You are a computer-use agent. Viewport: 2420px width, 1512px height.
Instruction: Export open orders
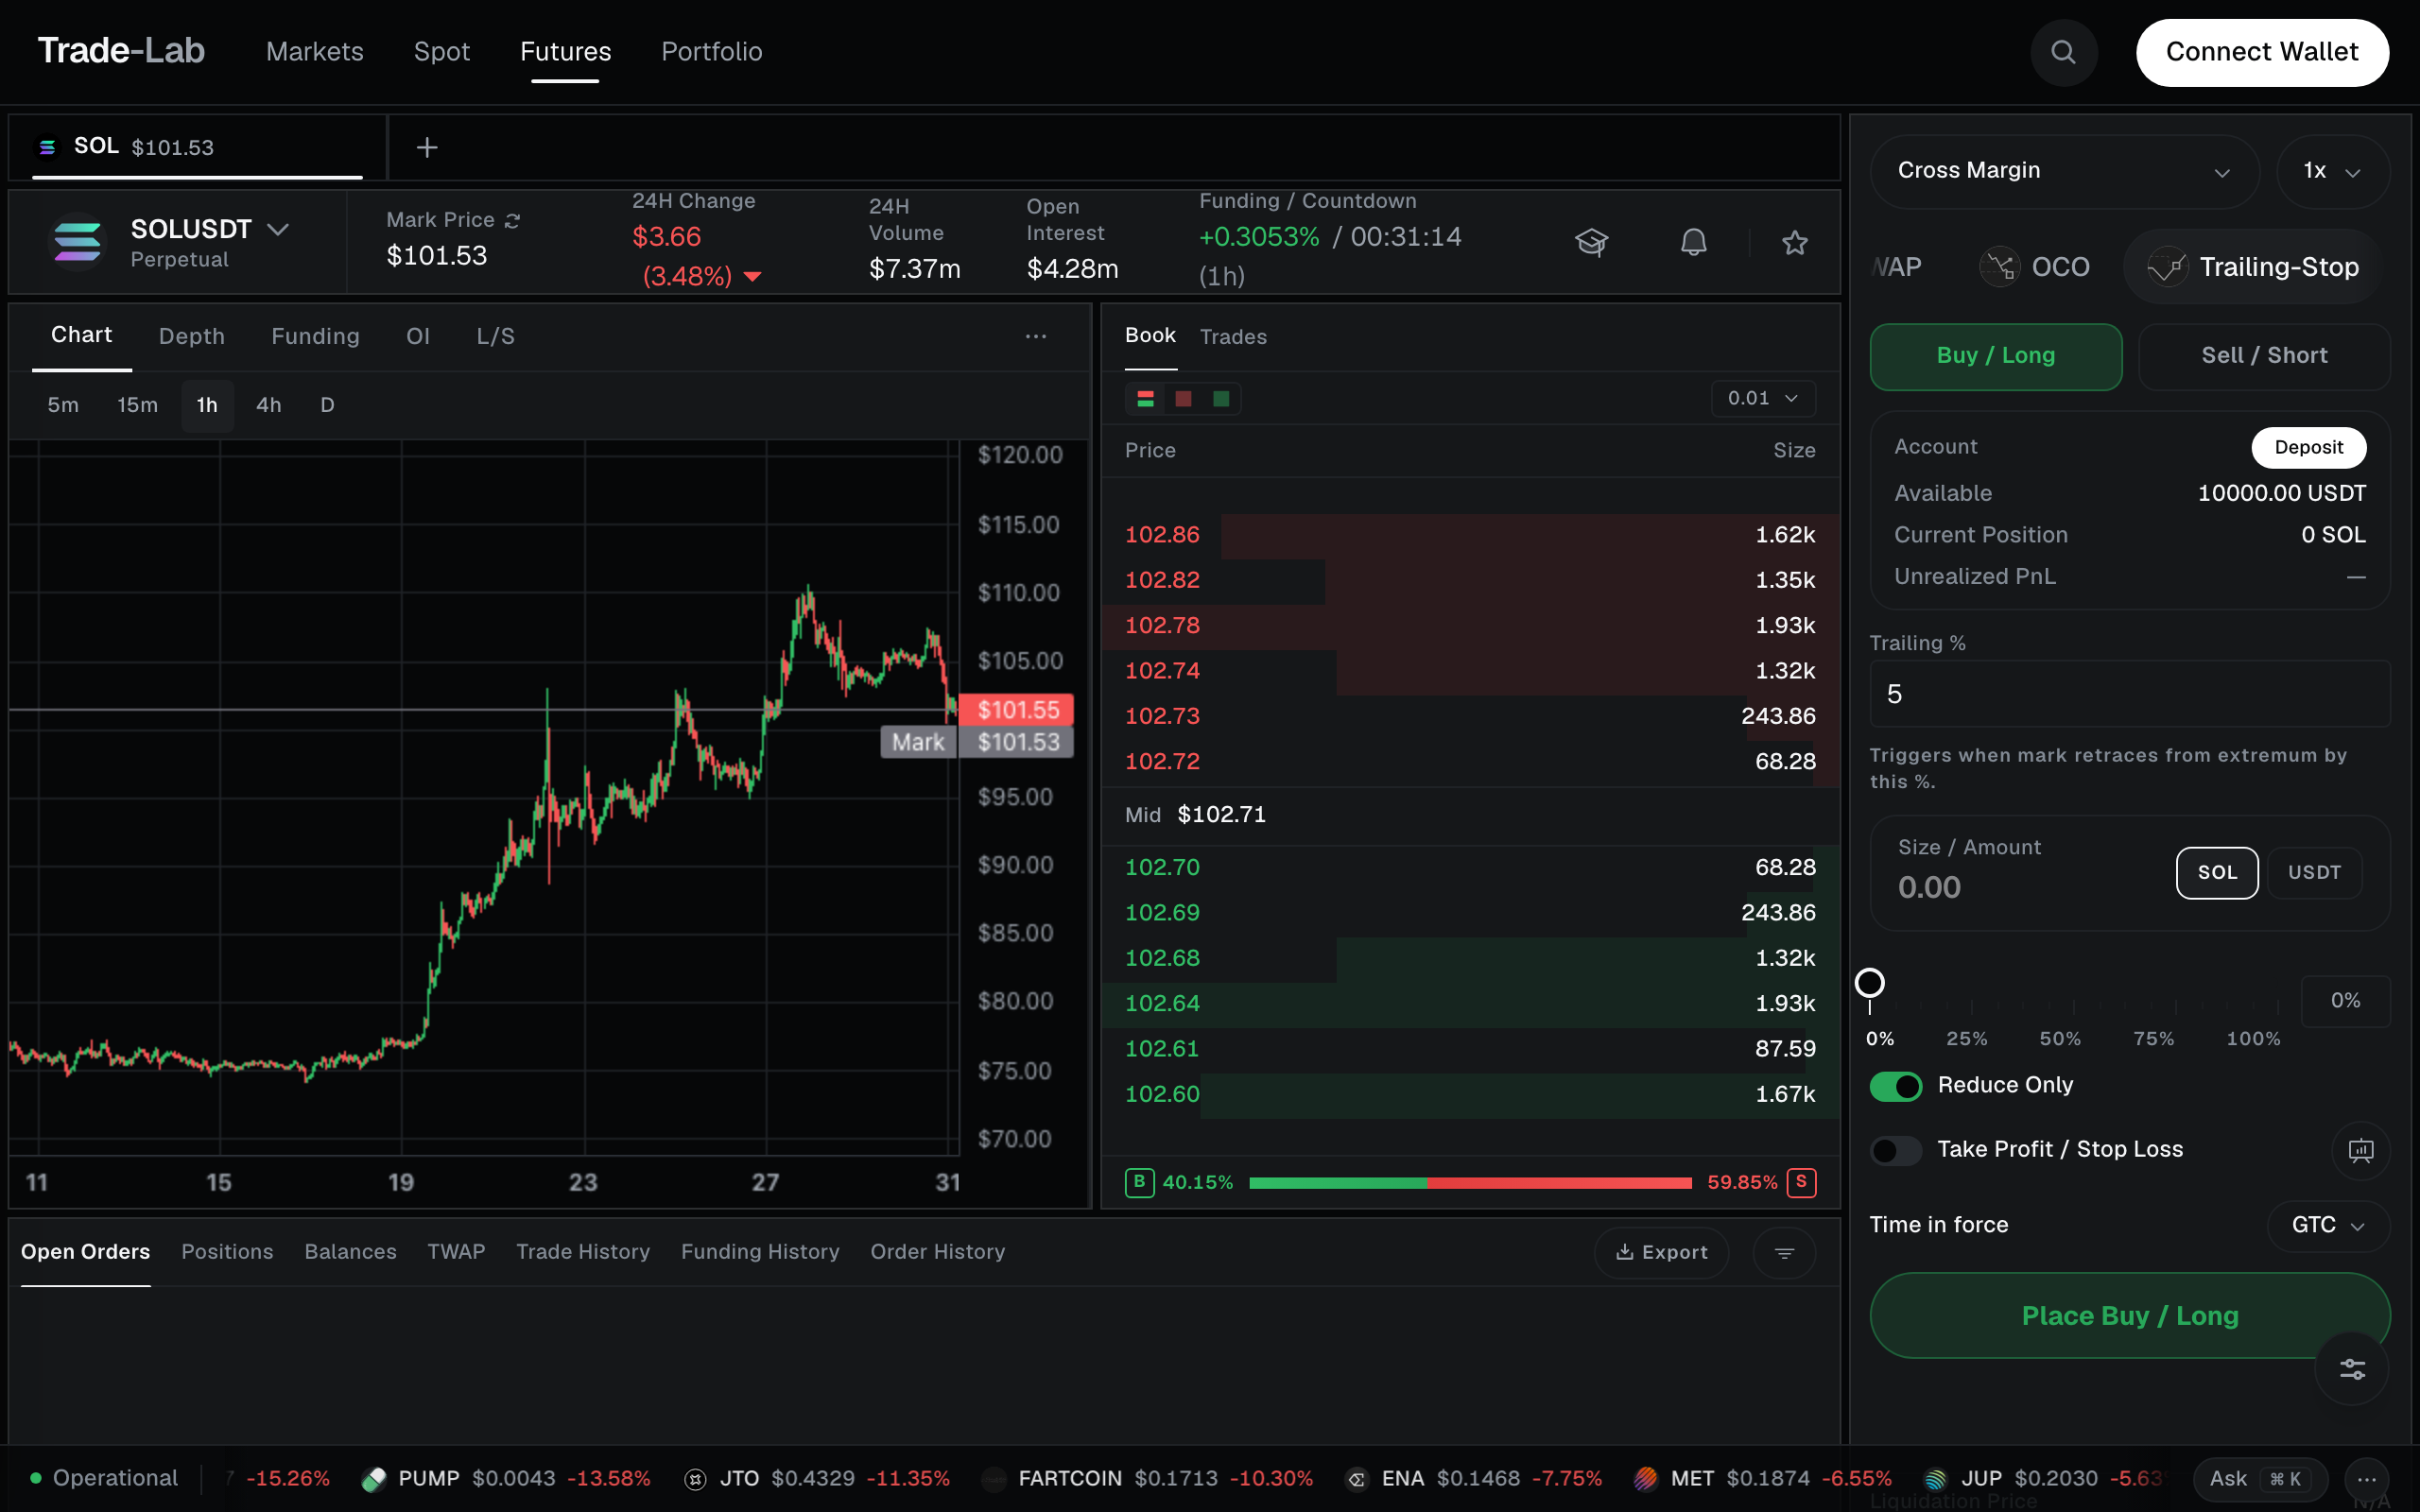[1661, 1253]
